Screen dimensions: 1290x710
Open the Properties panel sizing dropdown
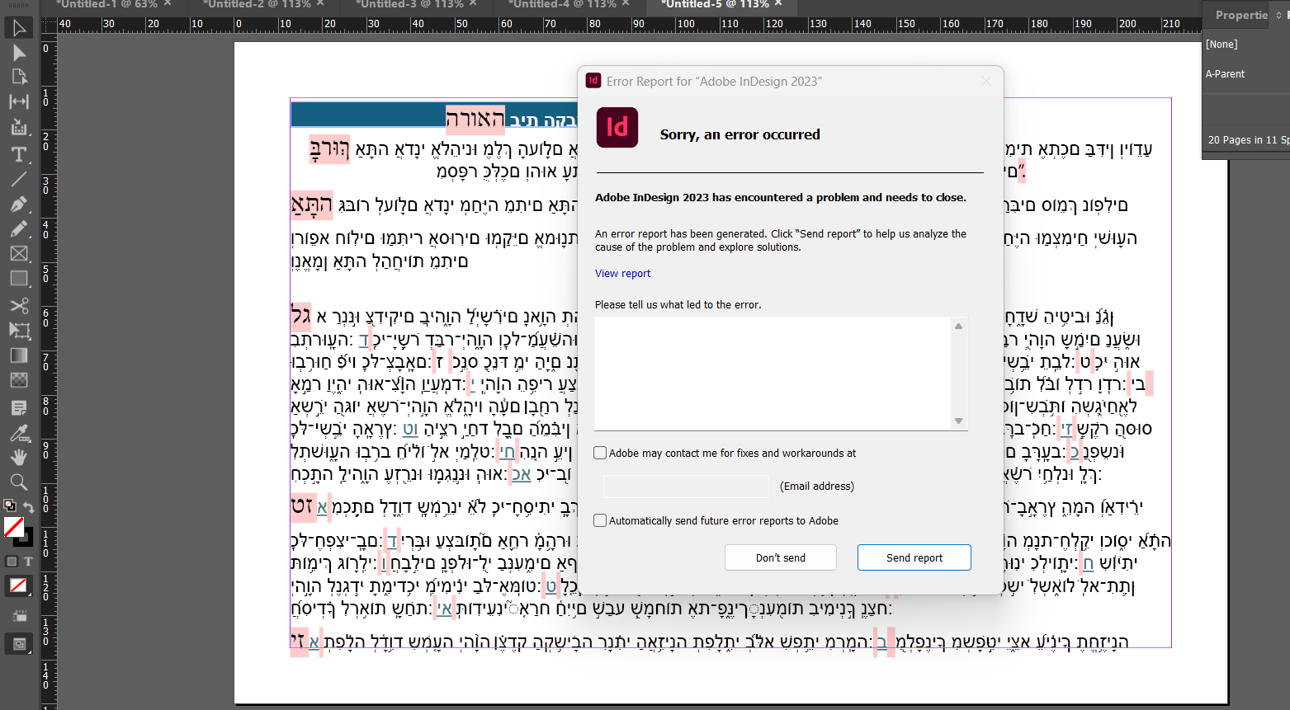tap(1278, 15)
